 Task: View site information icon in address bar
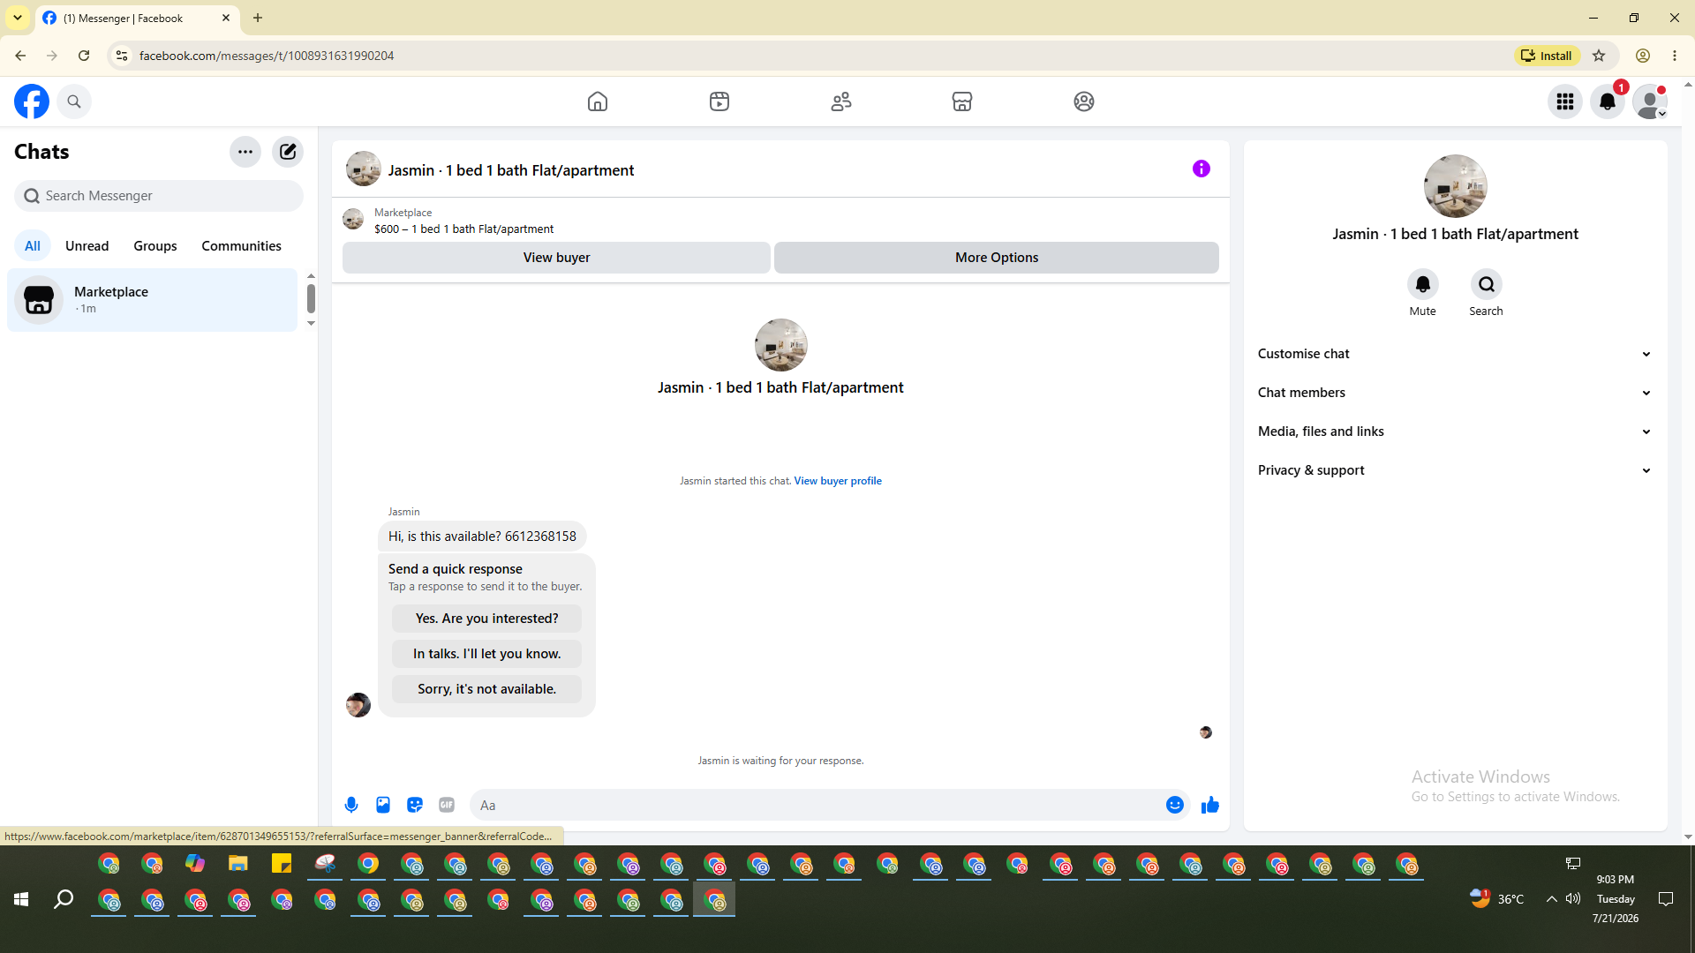click(x=122, y=56)
